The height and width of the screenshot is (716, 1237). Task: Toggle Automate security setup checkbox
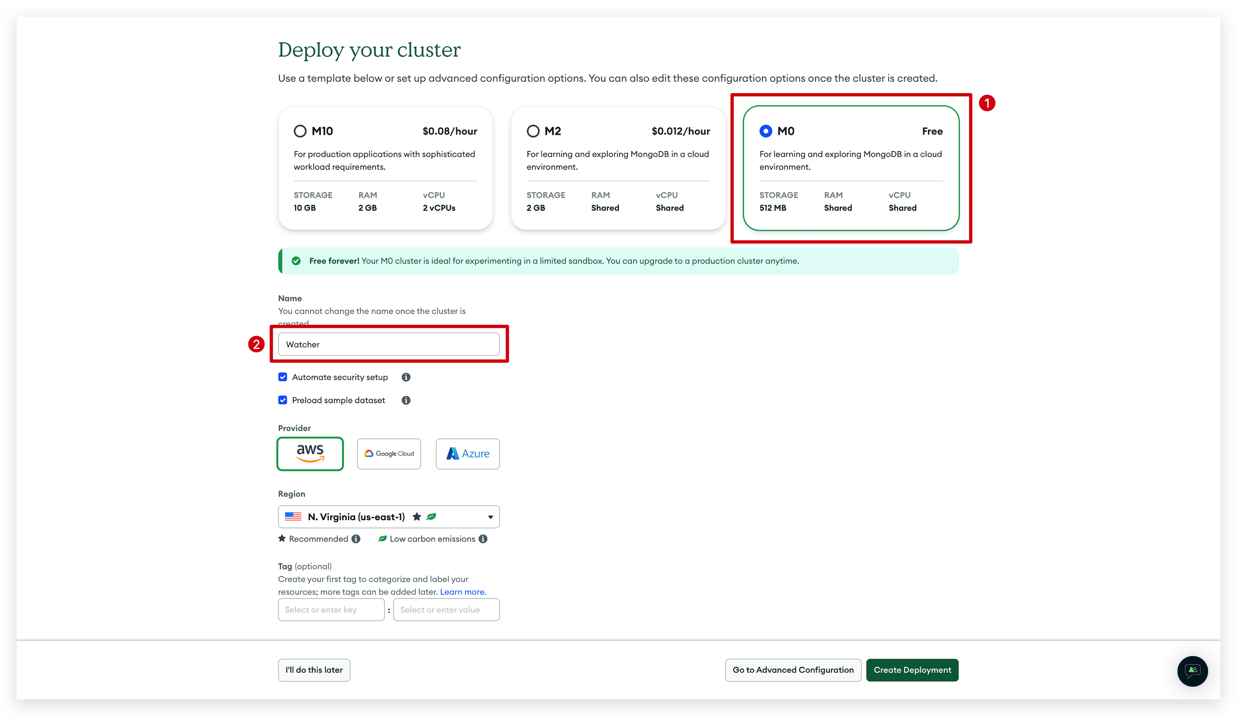[283, 377]
